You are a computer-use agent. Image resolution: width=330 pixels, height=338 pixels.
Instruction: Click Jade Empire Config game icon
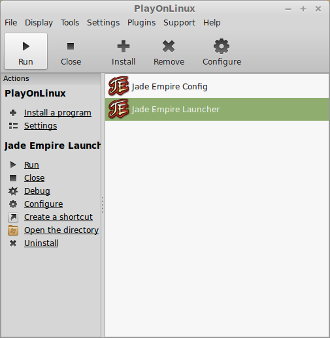click(118, 86)
